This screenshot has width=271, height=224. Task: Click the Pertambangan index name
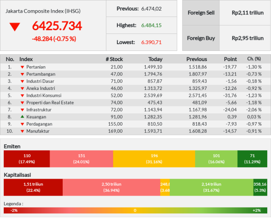click(41, 74)
